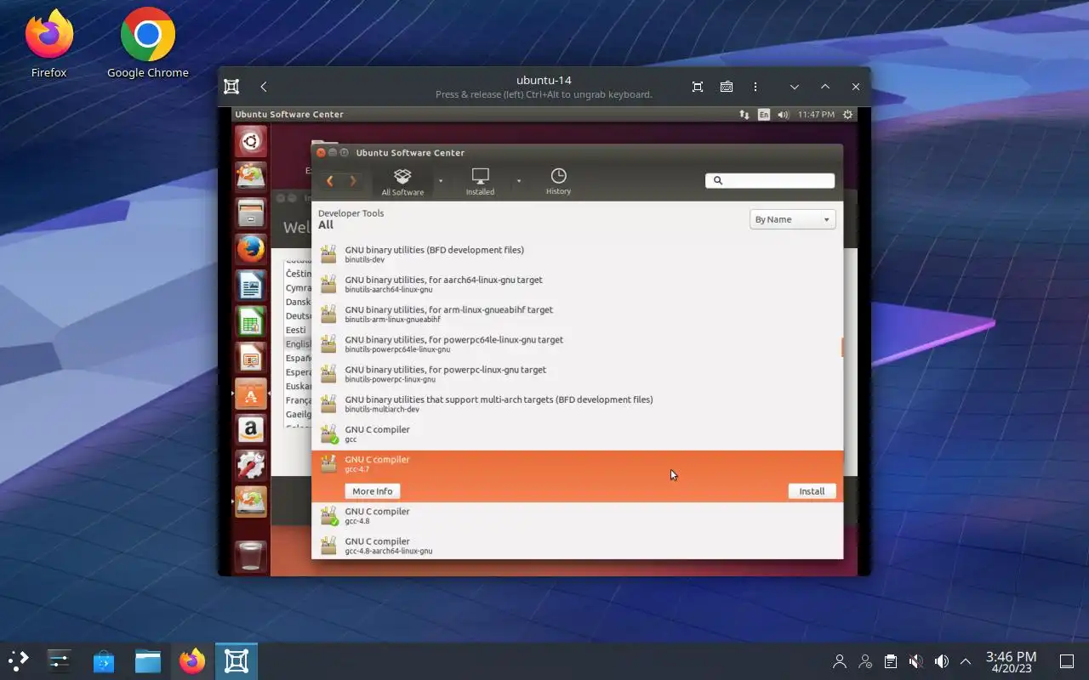
Task: Click the network indicator in Ubuntu top panel
Action: coord(744,115)
